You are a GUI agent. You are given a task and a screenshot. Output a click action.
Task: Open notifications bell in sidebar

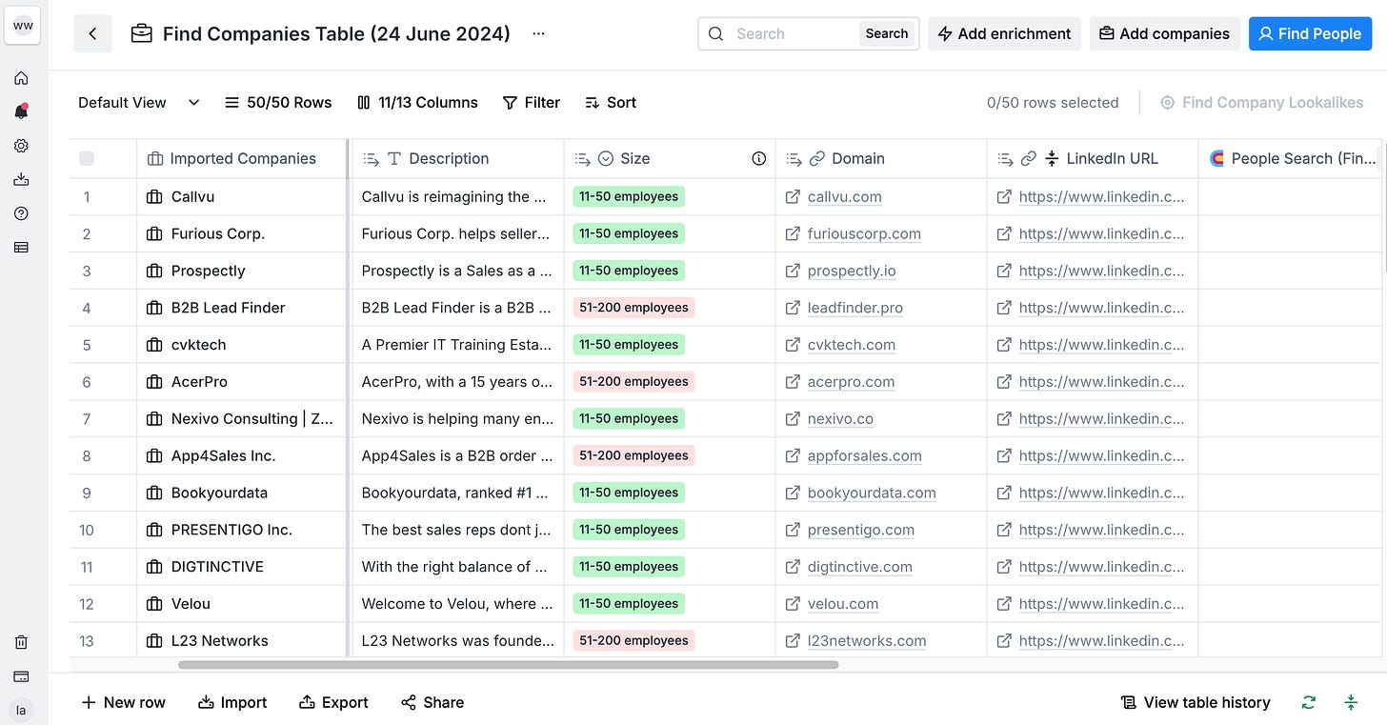coord(21,111)
